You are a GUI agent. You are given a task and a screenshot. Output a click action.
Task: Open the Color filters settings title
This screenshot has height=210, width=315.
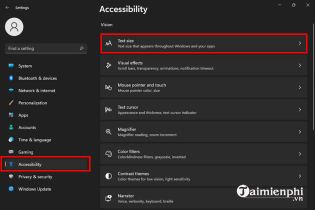[128, 151]
